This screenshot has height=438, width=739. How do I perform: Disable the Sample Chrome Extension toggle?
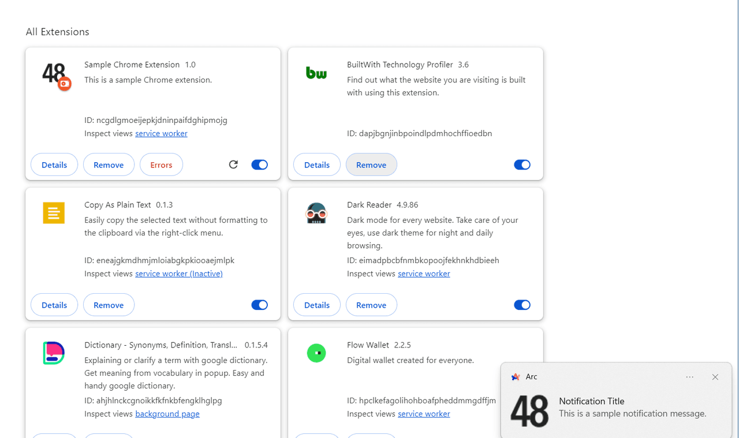click(260, 164)
